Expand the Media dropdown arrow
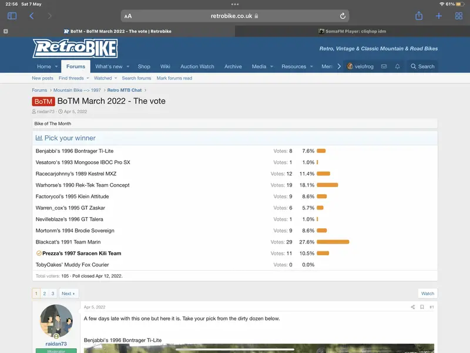Viewport: 470px width, 353px height. [x=271, y=66]
